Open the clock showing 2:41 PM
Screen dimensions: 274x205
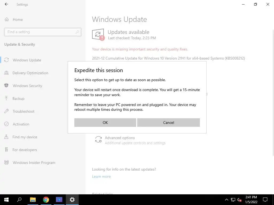pos(251,200)
